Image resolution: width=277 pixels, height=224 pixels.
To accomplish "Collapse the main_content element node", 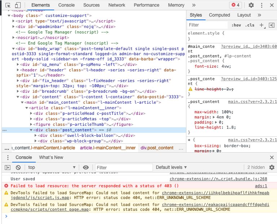I will coord(22,102).
